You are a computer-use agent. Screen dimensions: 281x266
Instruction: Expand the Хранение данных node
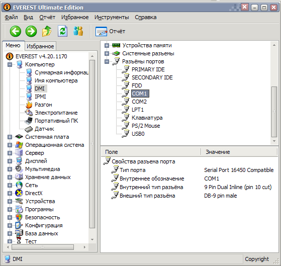10,178
